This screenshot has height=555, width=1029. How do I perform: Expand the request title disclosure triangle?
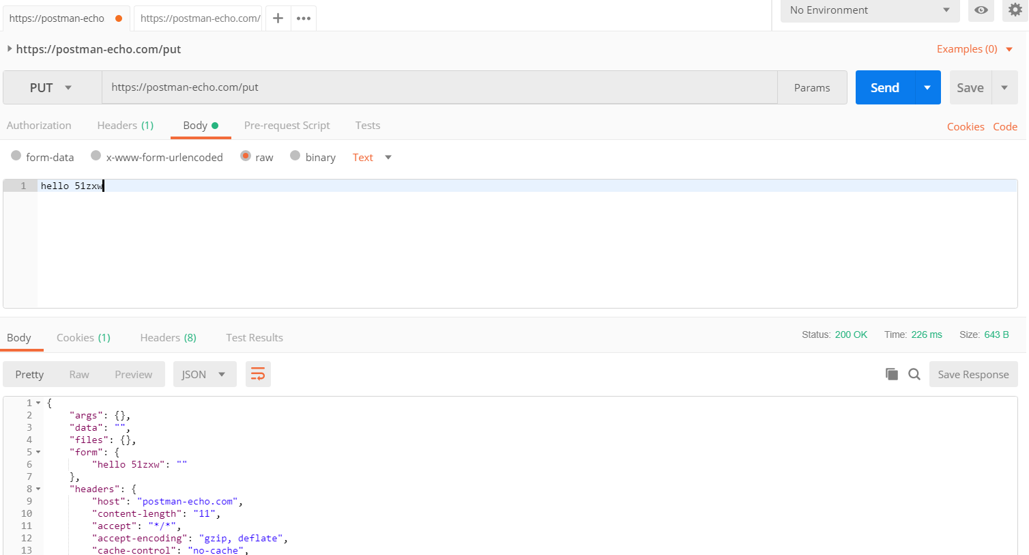click(x=10, y=48)
